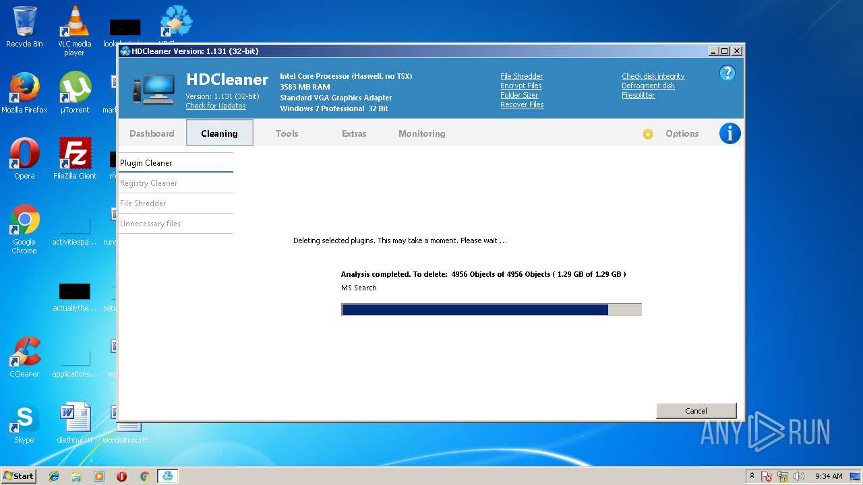Open the Defragment disk link
863x485 pixels.
[x=648, y=86]
